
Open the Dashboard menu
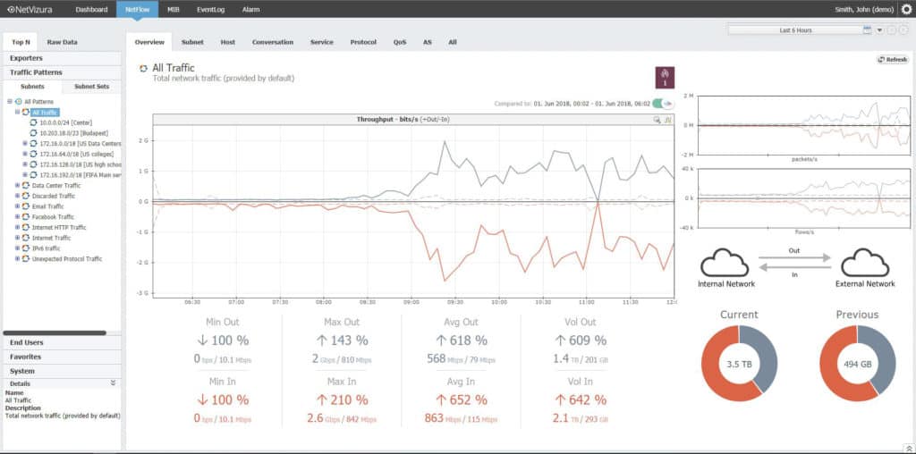(91, 9)
